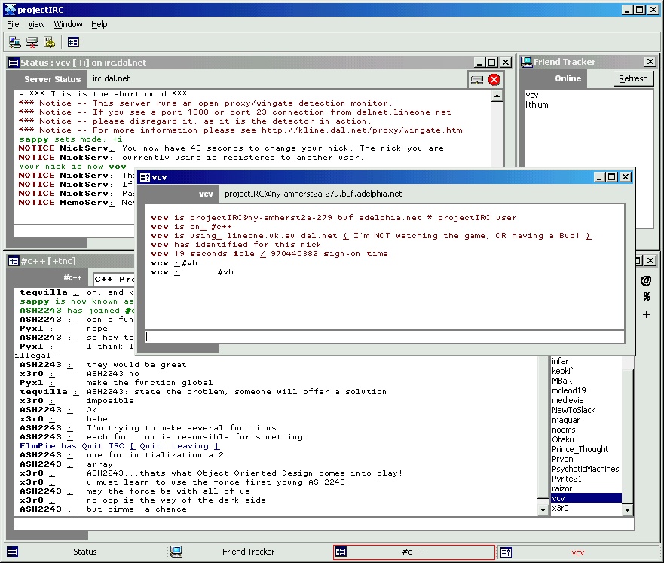The image size is (664, 563).
Task: Click the @ operator icon
Action: pos(646,280)
